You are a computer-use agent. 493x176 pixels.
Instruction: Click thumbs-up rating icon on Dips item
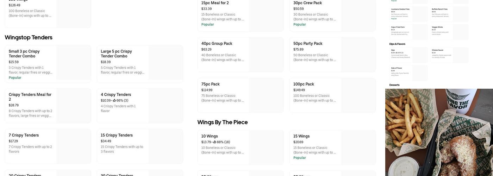coord(396,53)
